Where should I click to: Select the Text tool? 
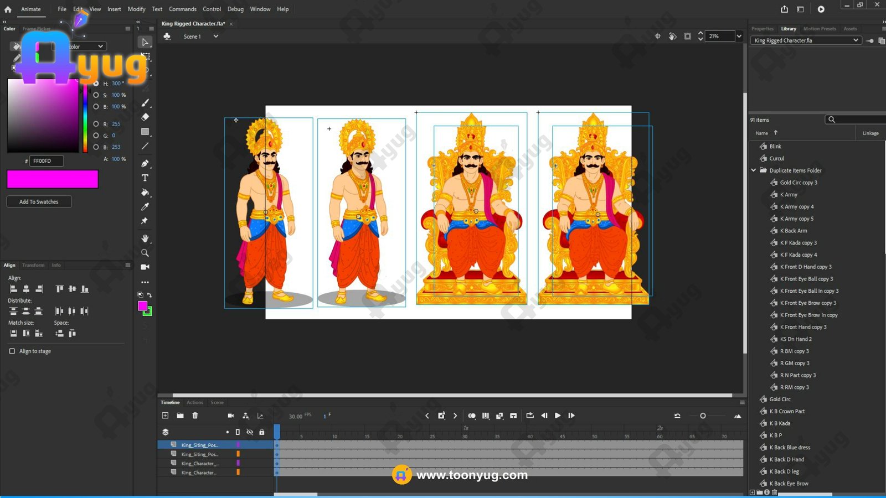tap(145, 178)
